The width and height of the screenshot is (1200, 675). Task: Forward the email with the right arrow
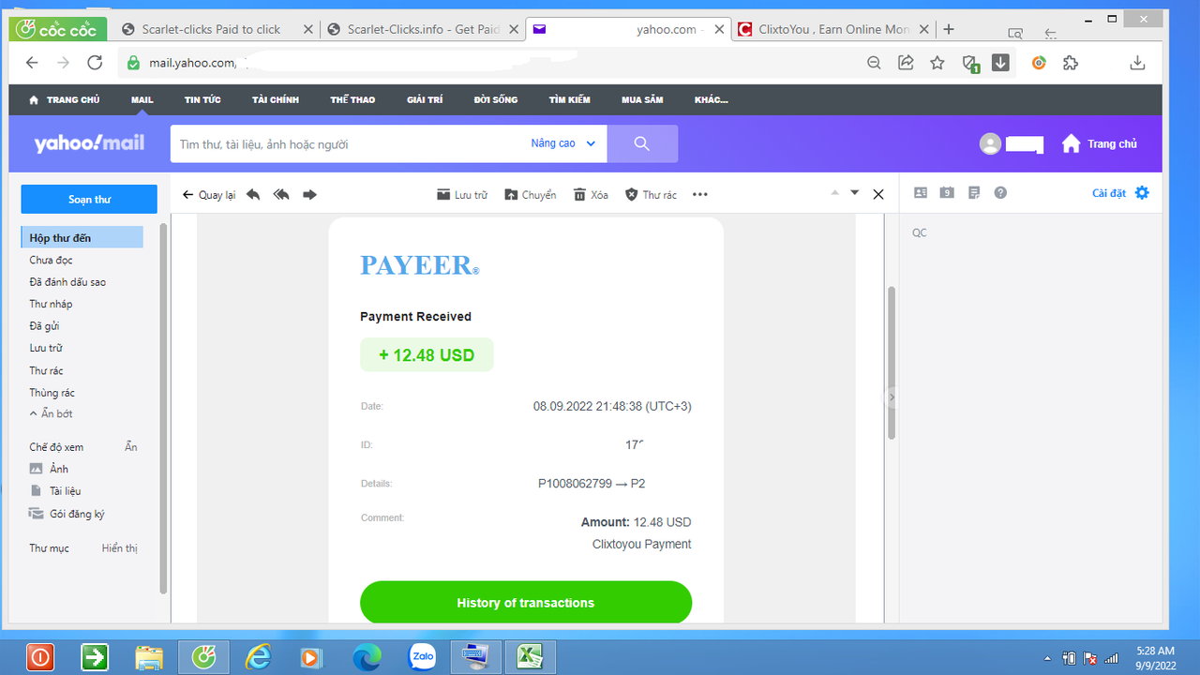pyautogui.click(x=309, y=194)
